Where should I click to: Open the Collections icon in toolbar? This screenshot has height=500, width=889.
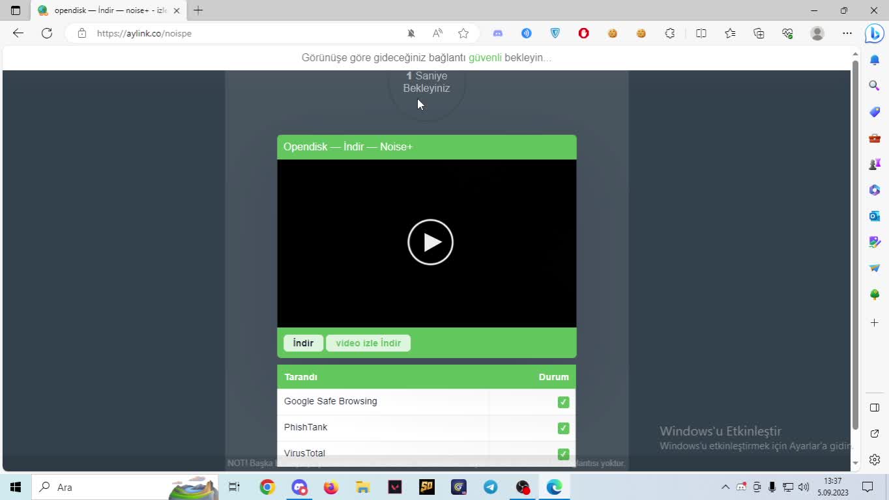759,33
